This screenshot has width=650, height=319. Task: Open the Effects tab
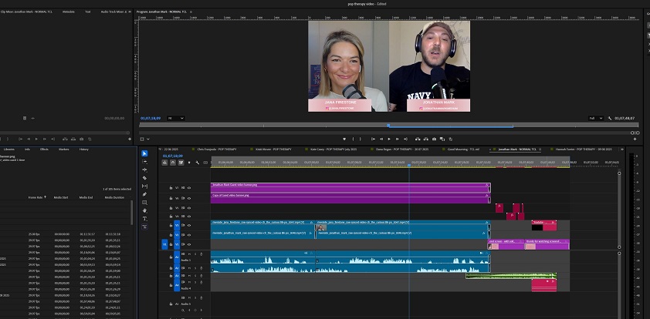click(44, 149)
